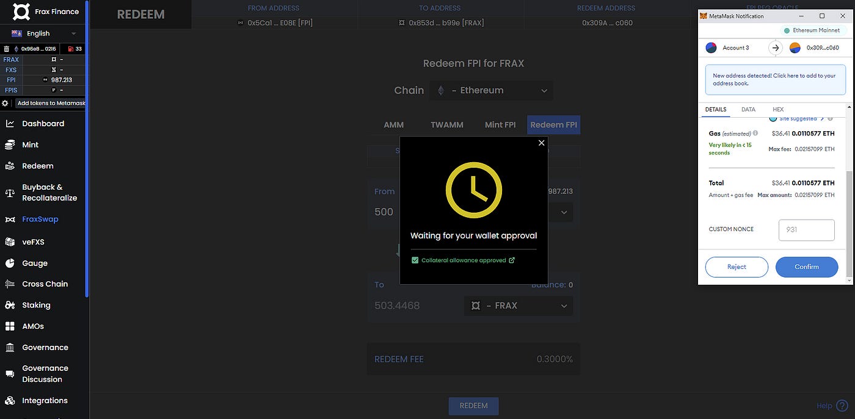The width and height of the screenshot is (855, 419).
Task: Click the From amount 500 field
Action: tap(384, 212)
